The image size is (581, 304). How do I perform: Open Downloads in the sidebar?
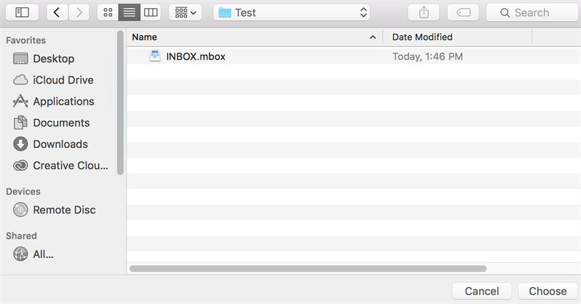point(50,145)
